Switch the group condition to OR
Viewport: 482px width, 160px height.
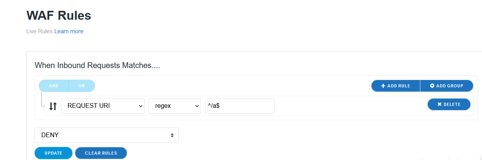click(x=81, y=86)
